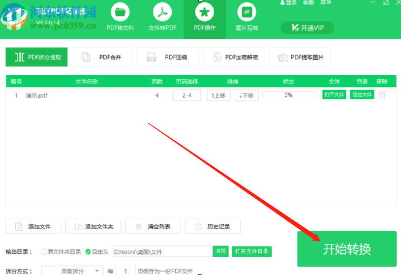This screenshot has height=275, width=401.
Task: Click the page count 4 cell
Action: coord(157,95)
